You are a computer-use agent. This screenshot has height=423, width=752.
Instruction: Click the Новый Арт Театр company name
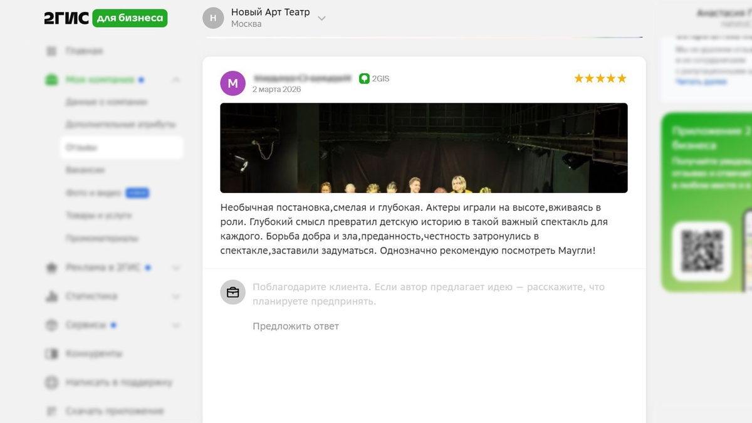[270, 12]
